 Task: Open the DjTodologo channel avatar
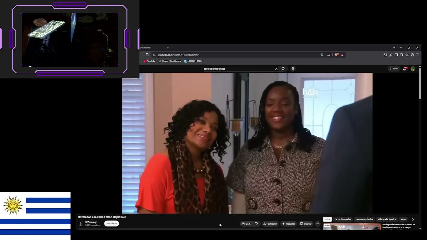point(81,224)
